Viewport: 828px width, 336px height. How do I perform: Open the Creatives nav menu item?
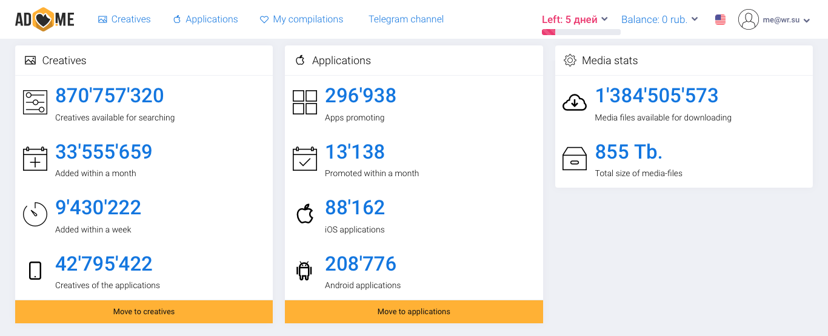124,19
